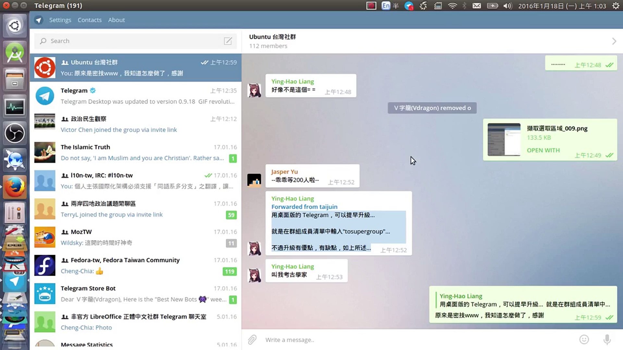Viewport: 623px width, 350px height.
Task: Open the emoji picker in message bar
Action: [x=584, y=339]
